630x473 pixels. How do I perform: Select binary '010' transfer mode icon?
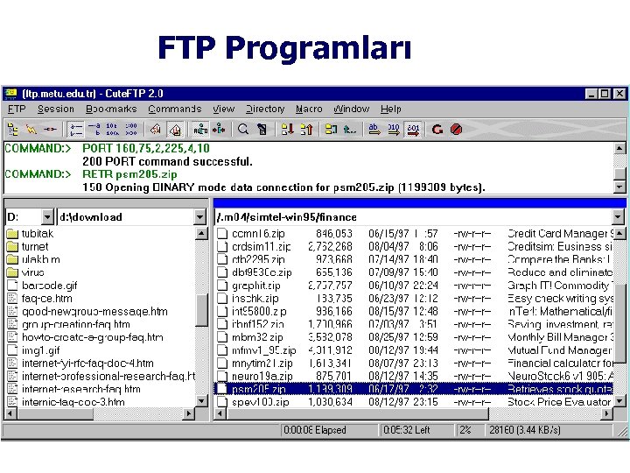pyautogui.click(x=394, y=130)
